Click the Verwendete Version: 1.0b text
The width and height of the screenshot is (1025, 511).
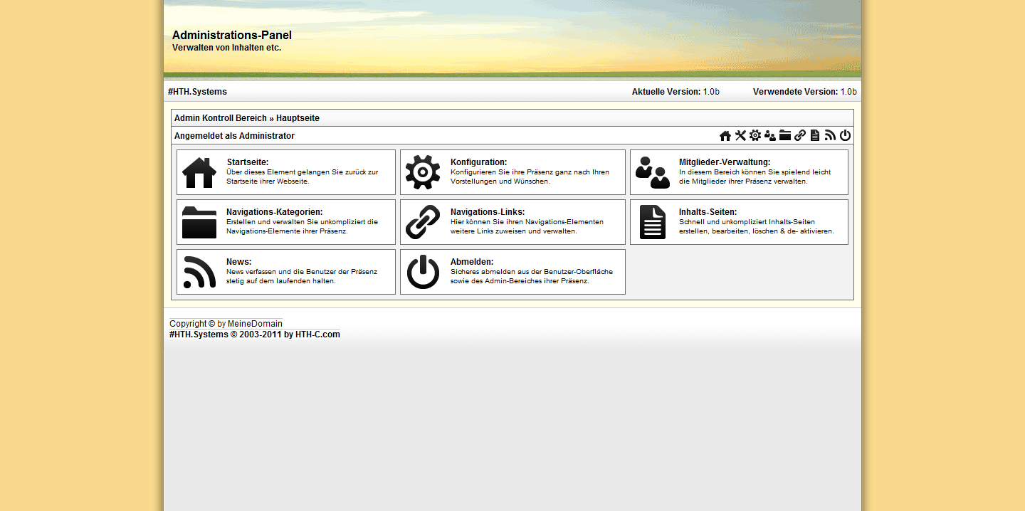tap(805, 92)
